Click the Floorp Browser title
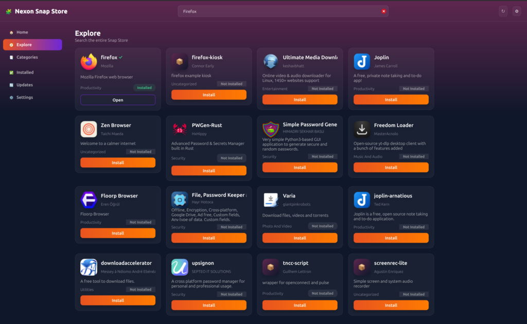 [119, 196]
